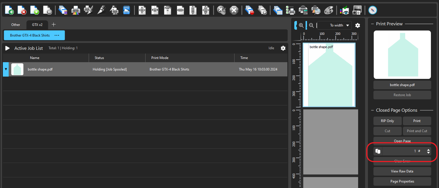The height and width of the screenshot is (188, 439).
Task: Click the add new job icon
Action: click(9, 10)
